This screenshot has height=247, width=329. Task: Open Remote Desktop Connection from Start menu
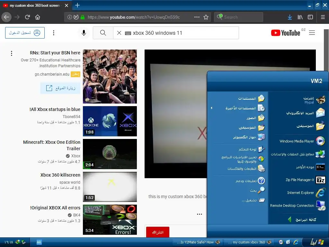(x=298, y=206)
